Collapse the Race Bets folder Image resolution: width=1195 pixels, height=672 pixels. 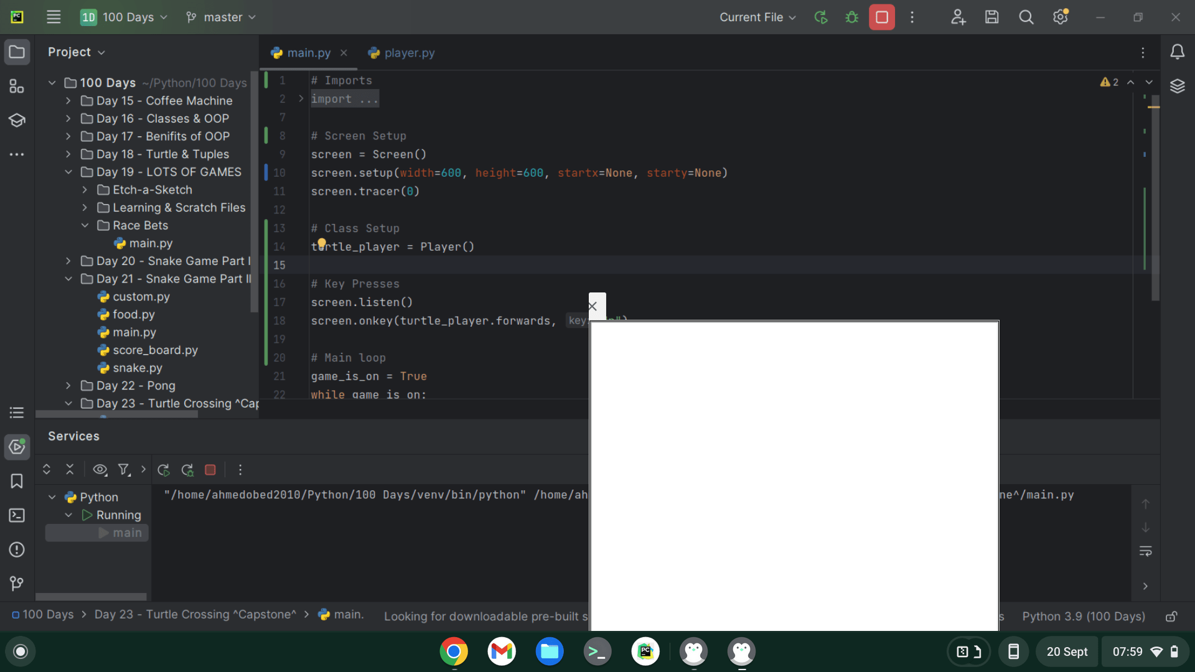[85, 226]
